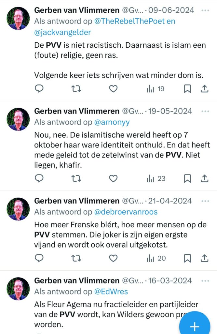
Task: Bookmark the 21-04-2024 tweet
Action: click(187, 258)
